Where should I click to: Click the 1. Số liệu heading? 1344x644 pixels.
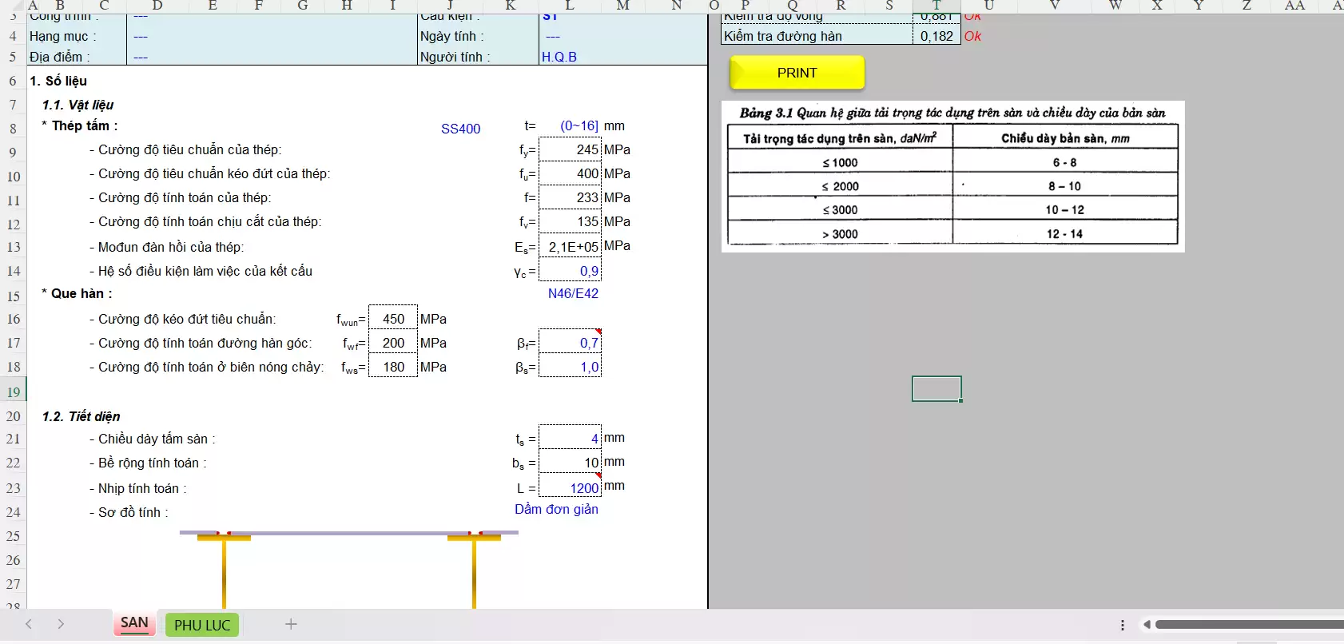pos(58,81)
